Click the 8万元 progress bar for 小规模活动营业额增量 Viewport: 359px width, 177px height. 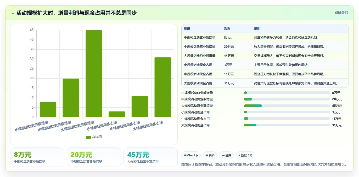[287, 93]
